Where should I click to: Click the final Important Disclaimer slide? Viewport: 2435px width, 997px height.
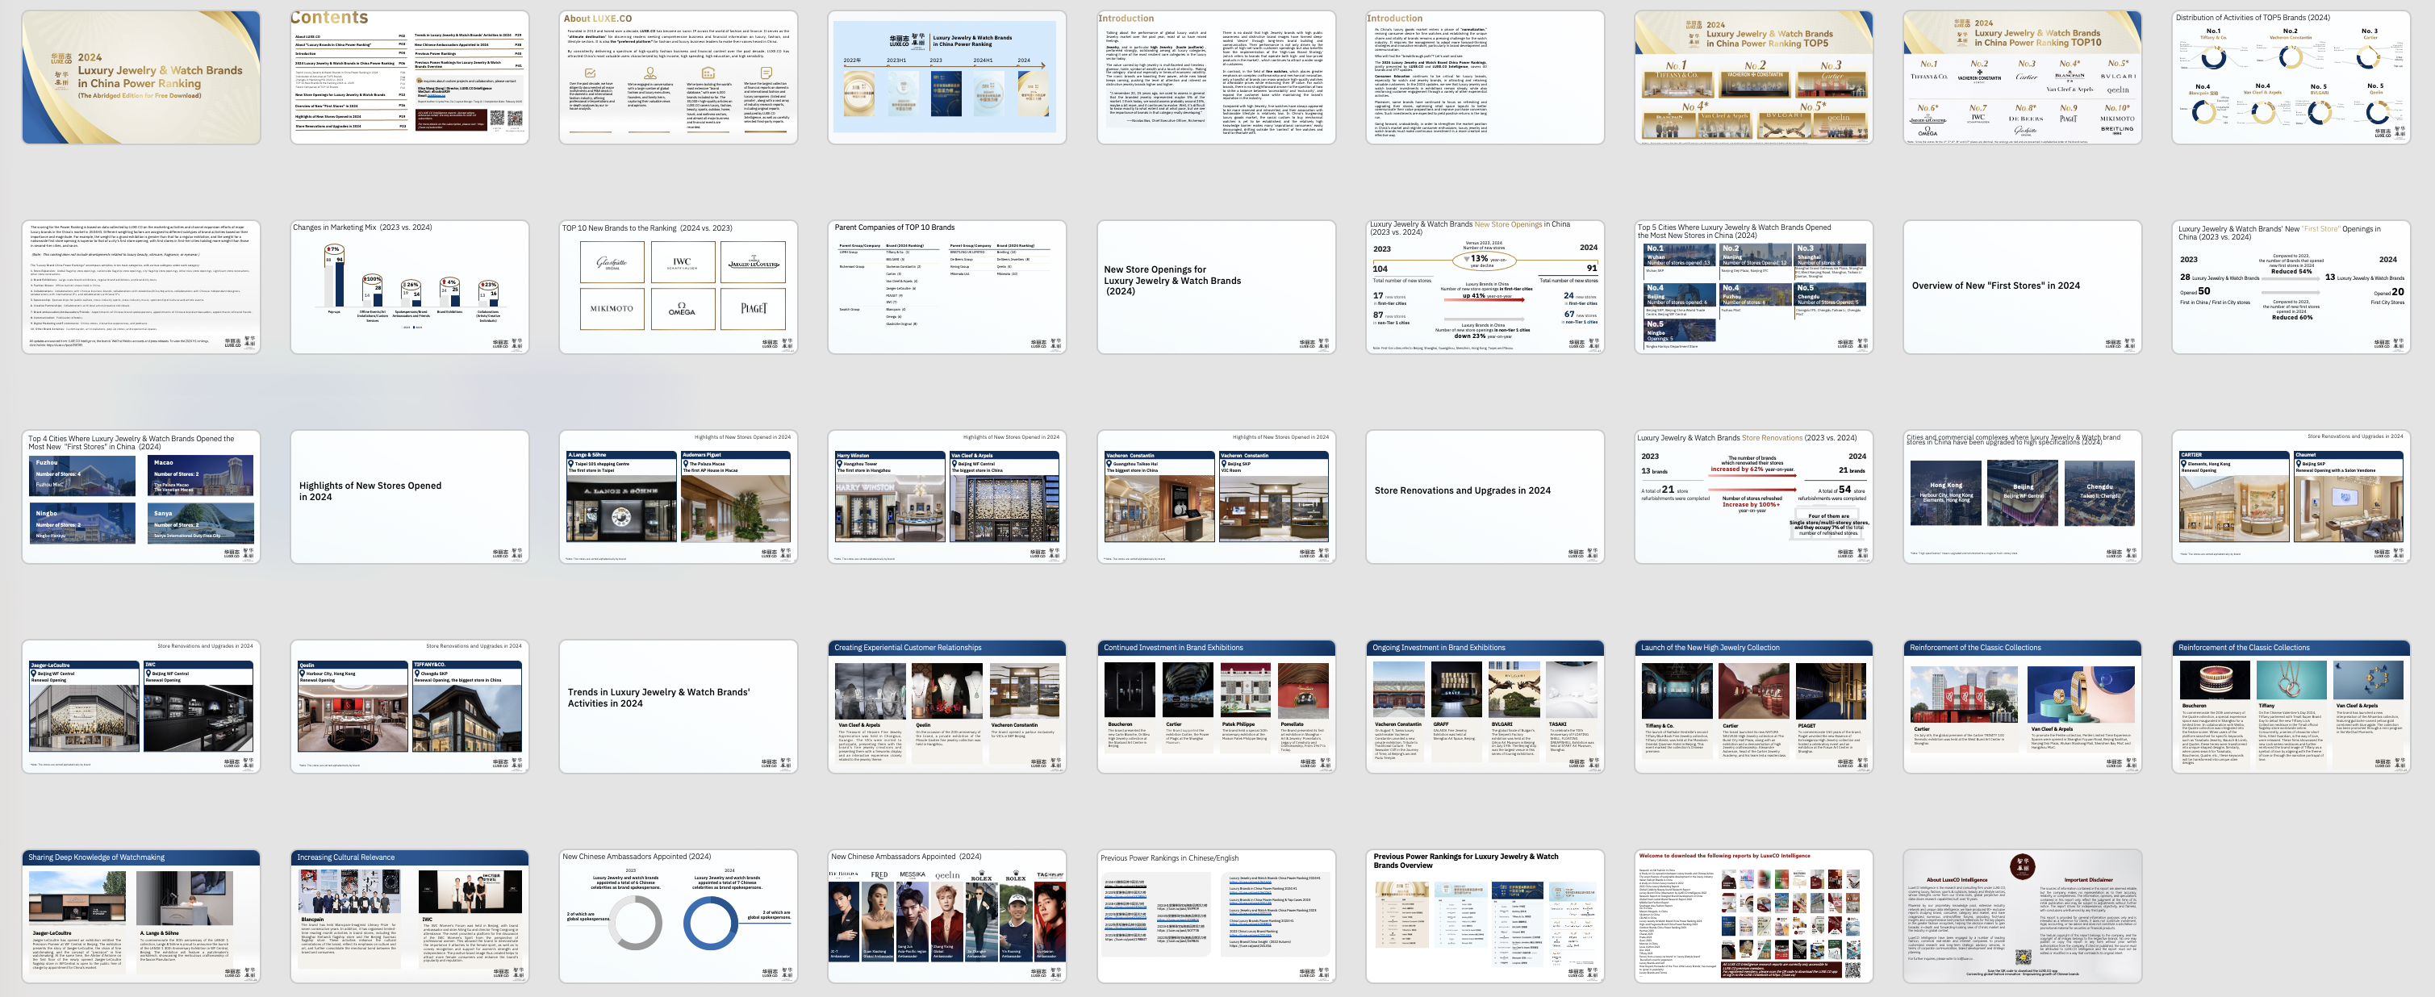(2022, 916)
